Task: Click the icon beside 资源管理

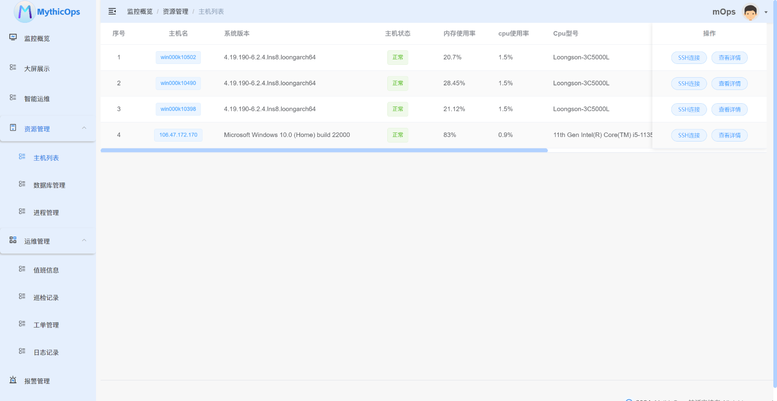Action: click(13, 128)
